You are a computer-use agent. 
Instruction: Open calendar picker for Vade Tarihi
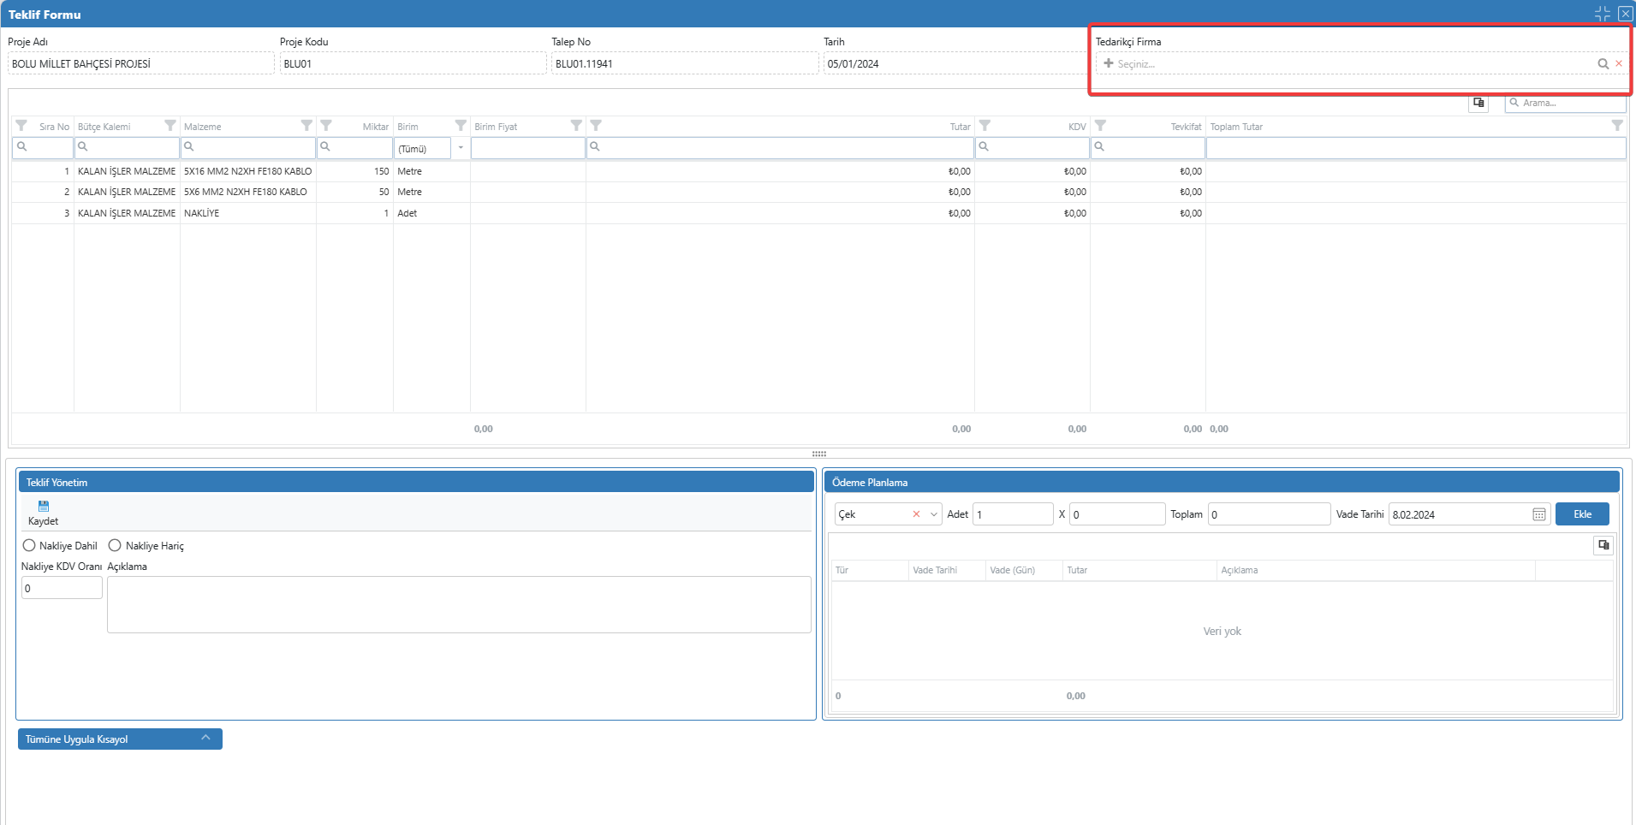[1538, 514]
